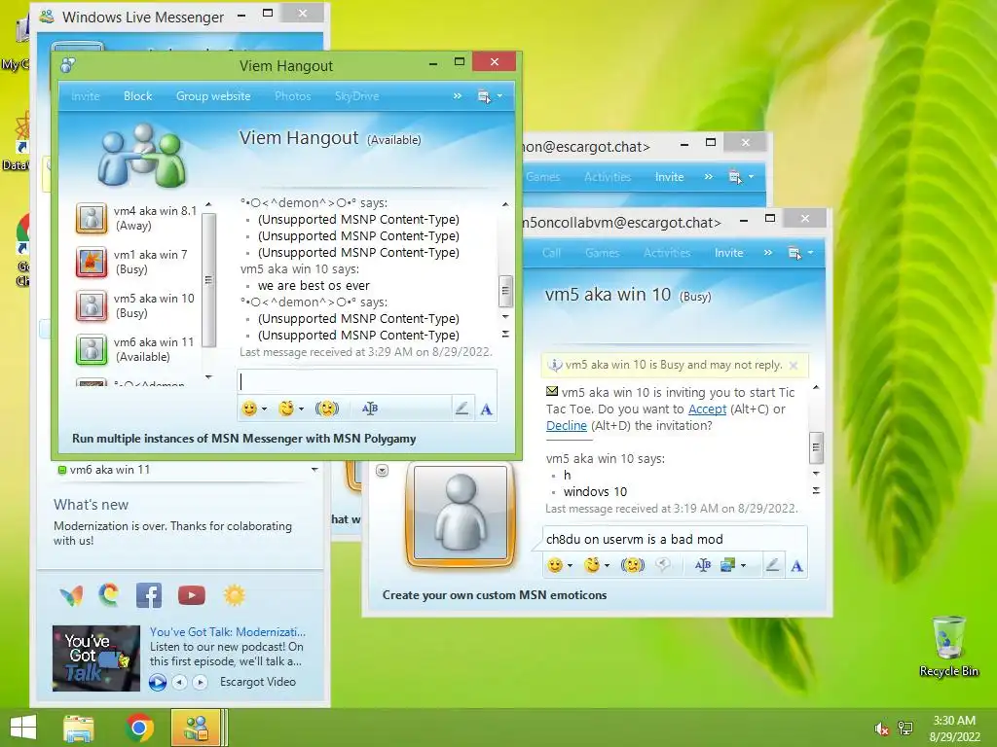Send a nudge in Viem Hangout
This screenshot has width=997, height=747.
tap(327, 409)
